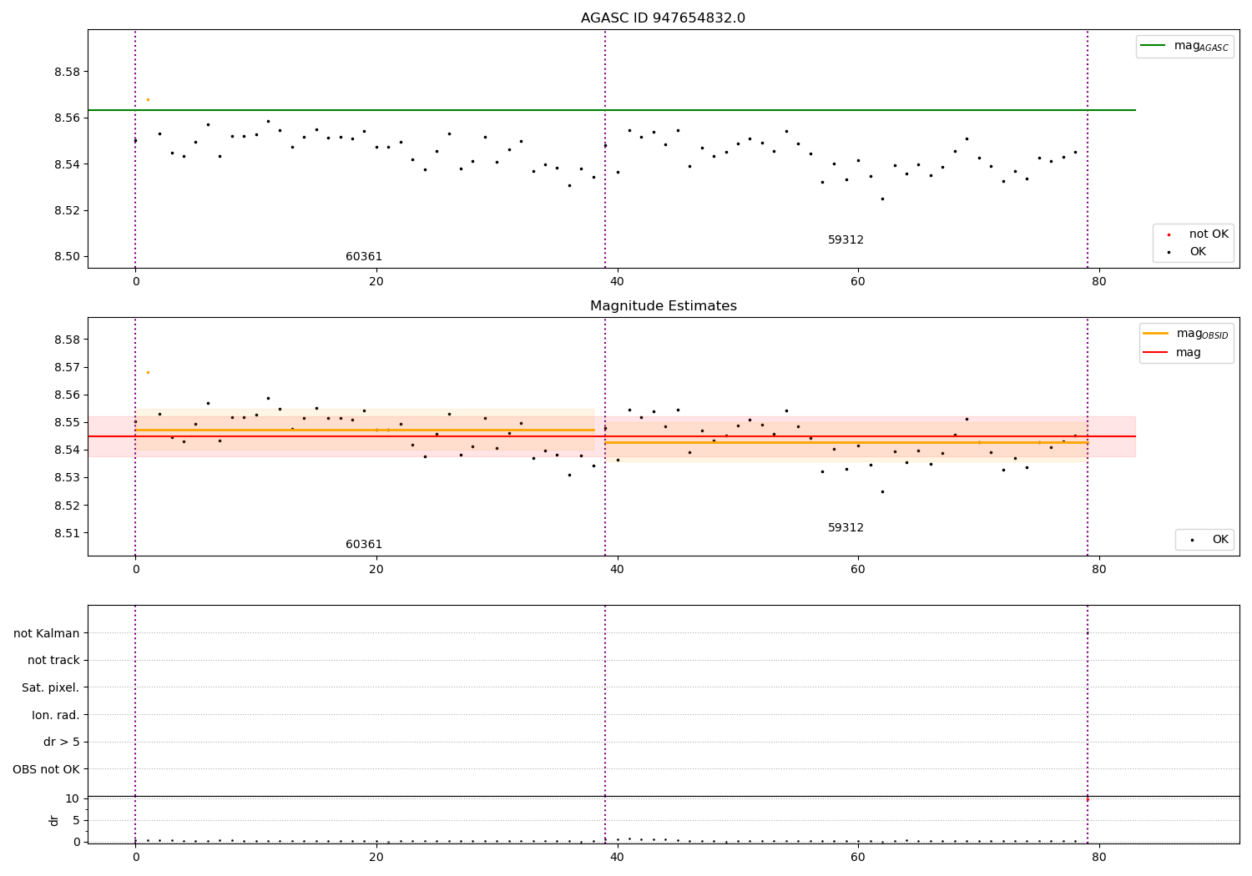1252x876 pixels.
Task: Click the 8.53 tick label on the middle plot
Action: pos(67,478)
